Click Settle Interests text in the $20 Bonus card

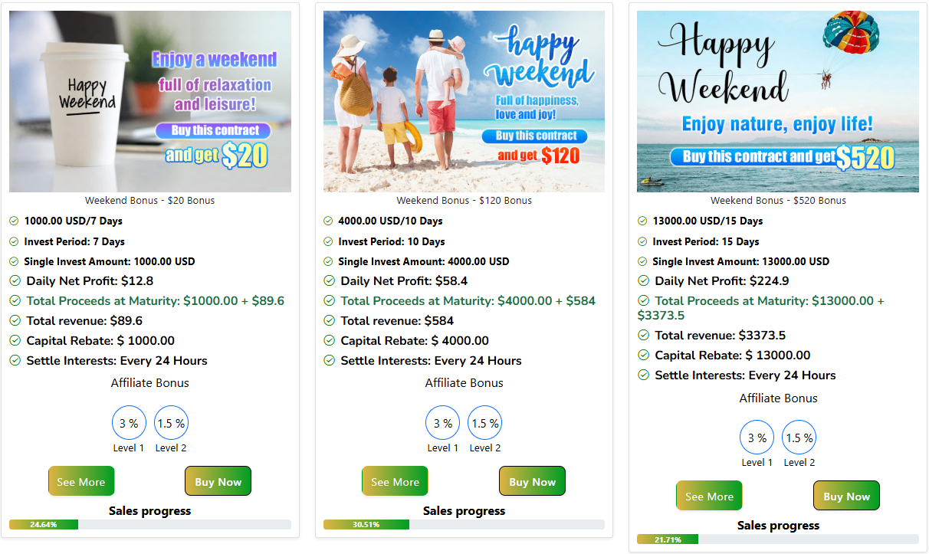coord(117,361)
